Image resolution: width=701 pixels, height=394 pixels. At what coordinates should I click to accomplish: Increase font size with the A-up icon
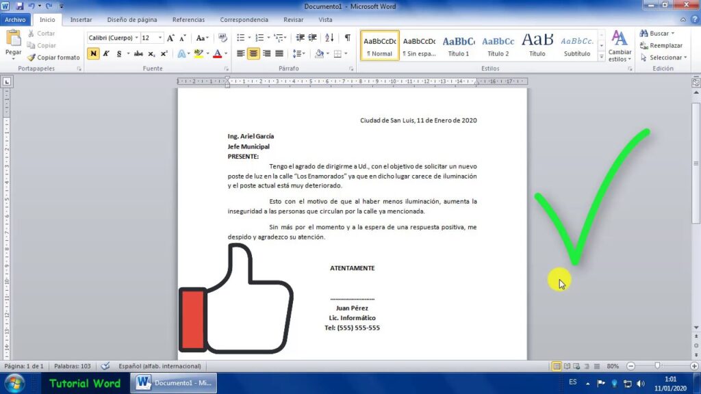pos(170,38)
